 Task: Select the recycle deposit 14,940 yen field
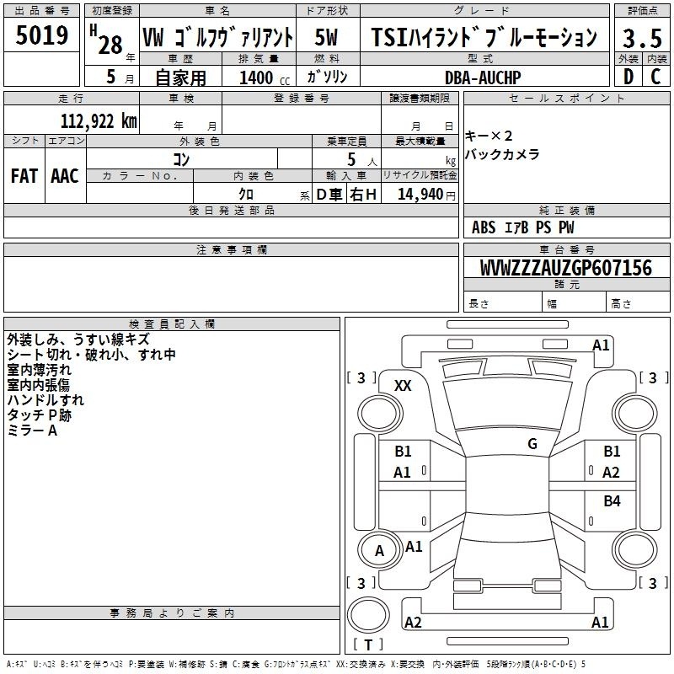(420, 195)
